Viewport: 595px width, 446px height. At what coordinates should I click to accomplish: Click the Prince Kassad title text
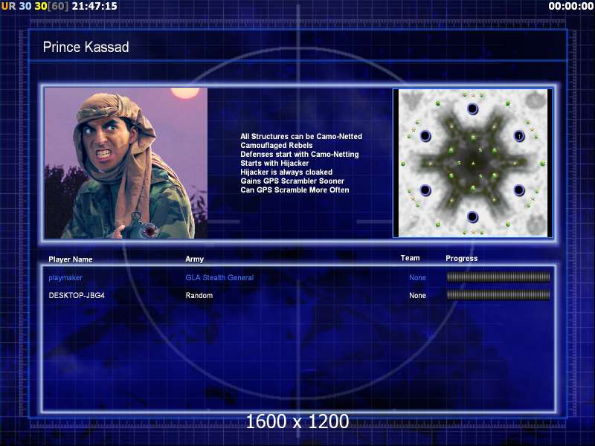pos(86,48)
